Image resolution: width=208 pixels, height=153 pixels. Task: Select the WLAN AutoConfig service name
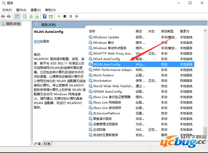[107, 64]
